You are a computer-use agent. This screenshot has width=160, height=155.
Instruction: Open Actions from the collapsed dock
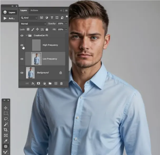[9, 18]
